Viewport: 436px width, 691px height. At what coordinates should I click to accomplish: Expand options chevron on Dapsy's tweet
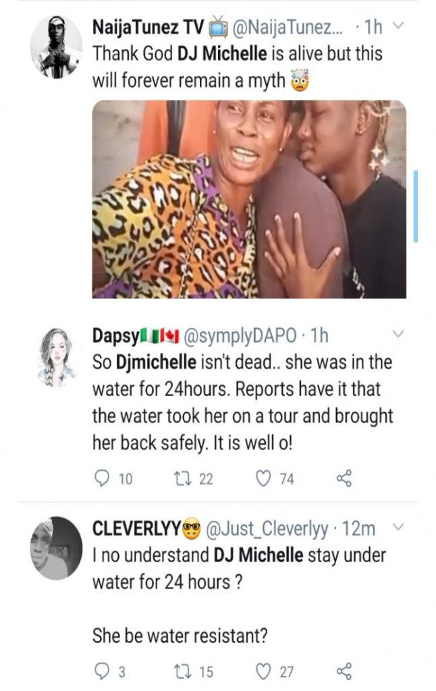(x=398, y=335)
